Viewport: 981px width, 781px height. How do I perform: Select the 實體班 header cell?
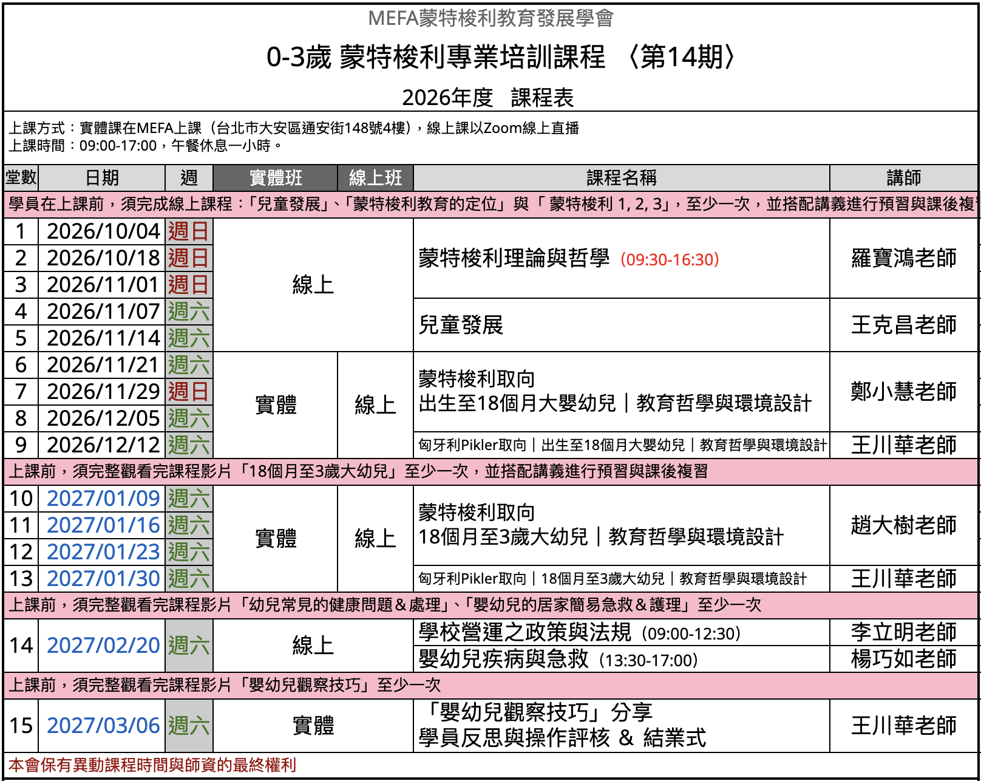tap(276, 178)
